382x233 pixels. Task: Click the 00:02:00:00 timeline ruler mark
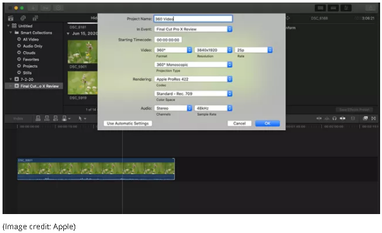pyautogui.click(x=333, y=126)
